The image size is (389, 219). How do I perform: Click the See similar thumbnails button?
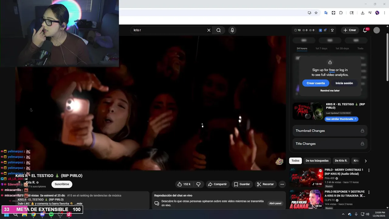coord(341,119)
